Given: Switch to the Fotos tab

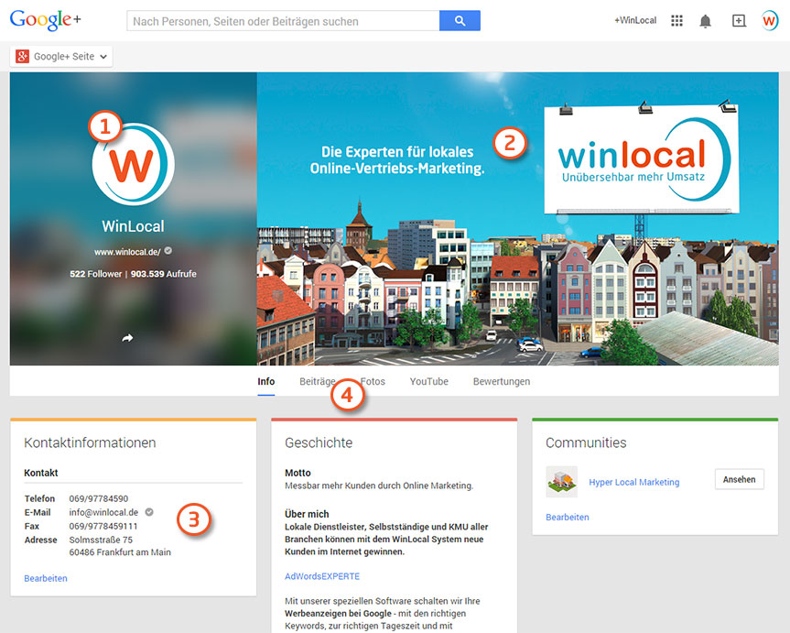Looking at the screenshot, I should (373, 381).
